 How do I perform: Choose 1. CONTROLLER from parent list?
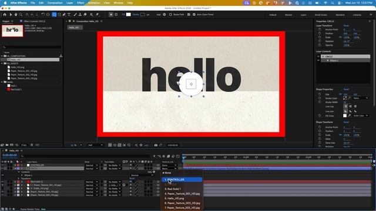pos(182,180)
